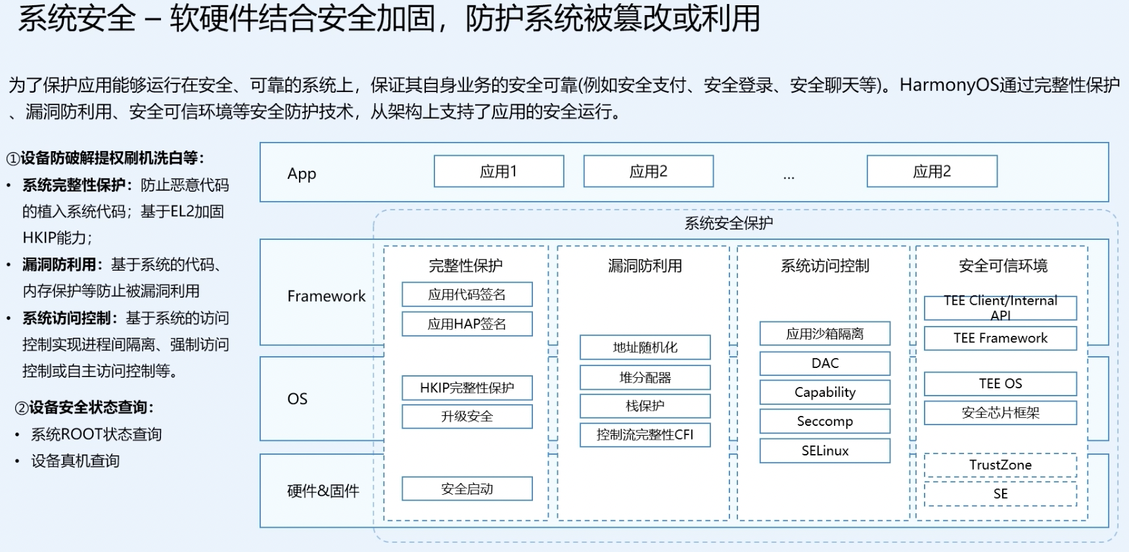Click the Framework layer label

[x=327, y=296]
